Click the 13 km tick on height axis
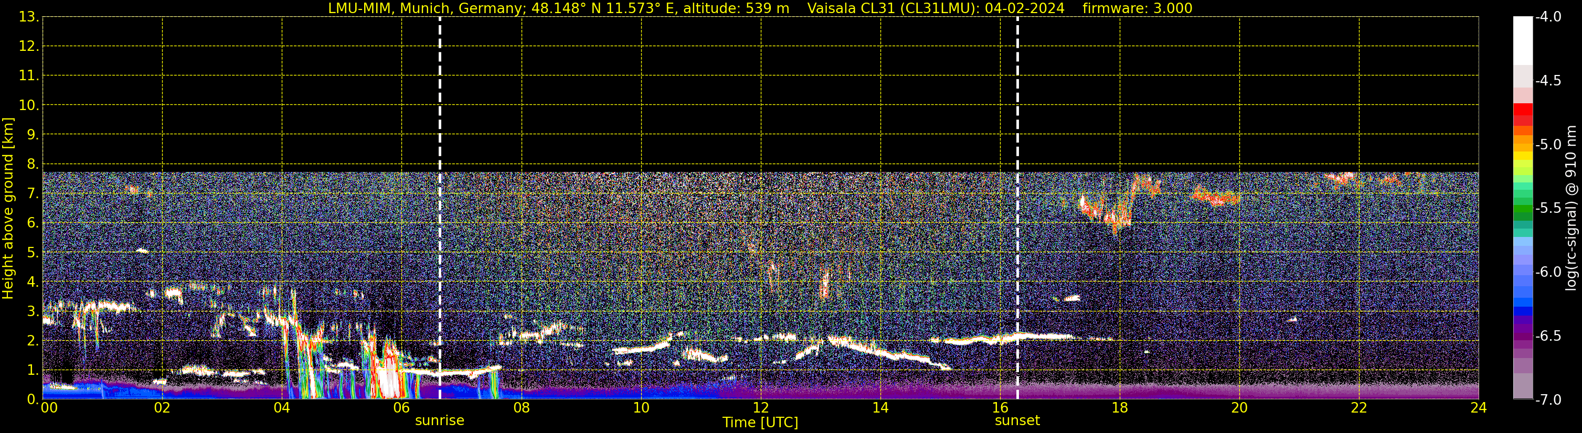1582x433 pixels. coord(28,17)
